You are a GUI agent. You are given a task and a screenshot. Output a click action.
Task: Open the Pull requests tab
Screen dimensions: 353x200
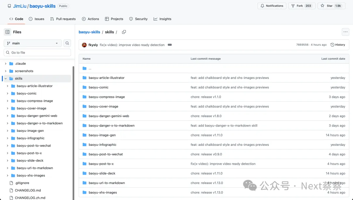pos(63,19)
